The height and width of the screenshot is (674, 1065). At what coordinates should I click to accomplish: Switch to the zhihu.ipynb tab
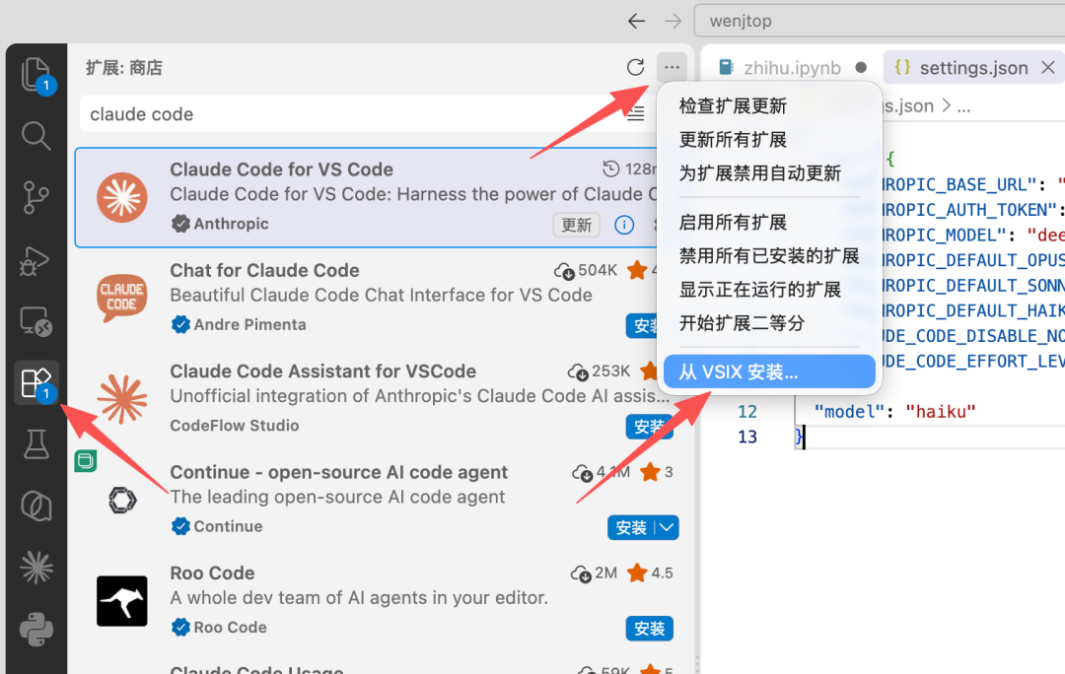[792, 67]
